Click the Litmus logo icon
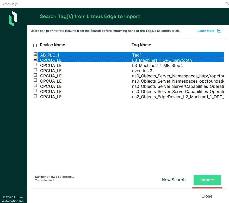Screen dimensions: 229x203 tap(13, 19)
